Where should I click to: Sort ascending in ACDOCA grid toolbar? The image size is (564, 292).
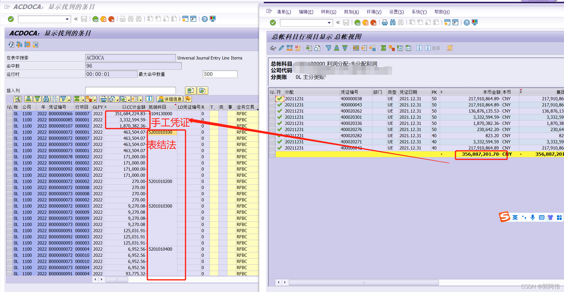click(x=28, y=99)
